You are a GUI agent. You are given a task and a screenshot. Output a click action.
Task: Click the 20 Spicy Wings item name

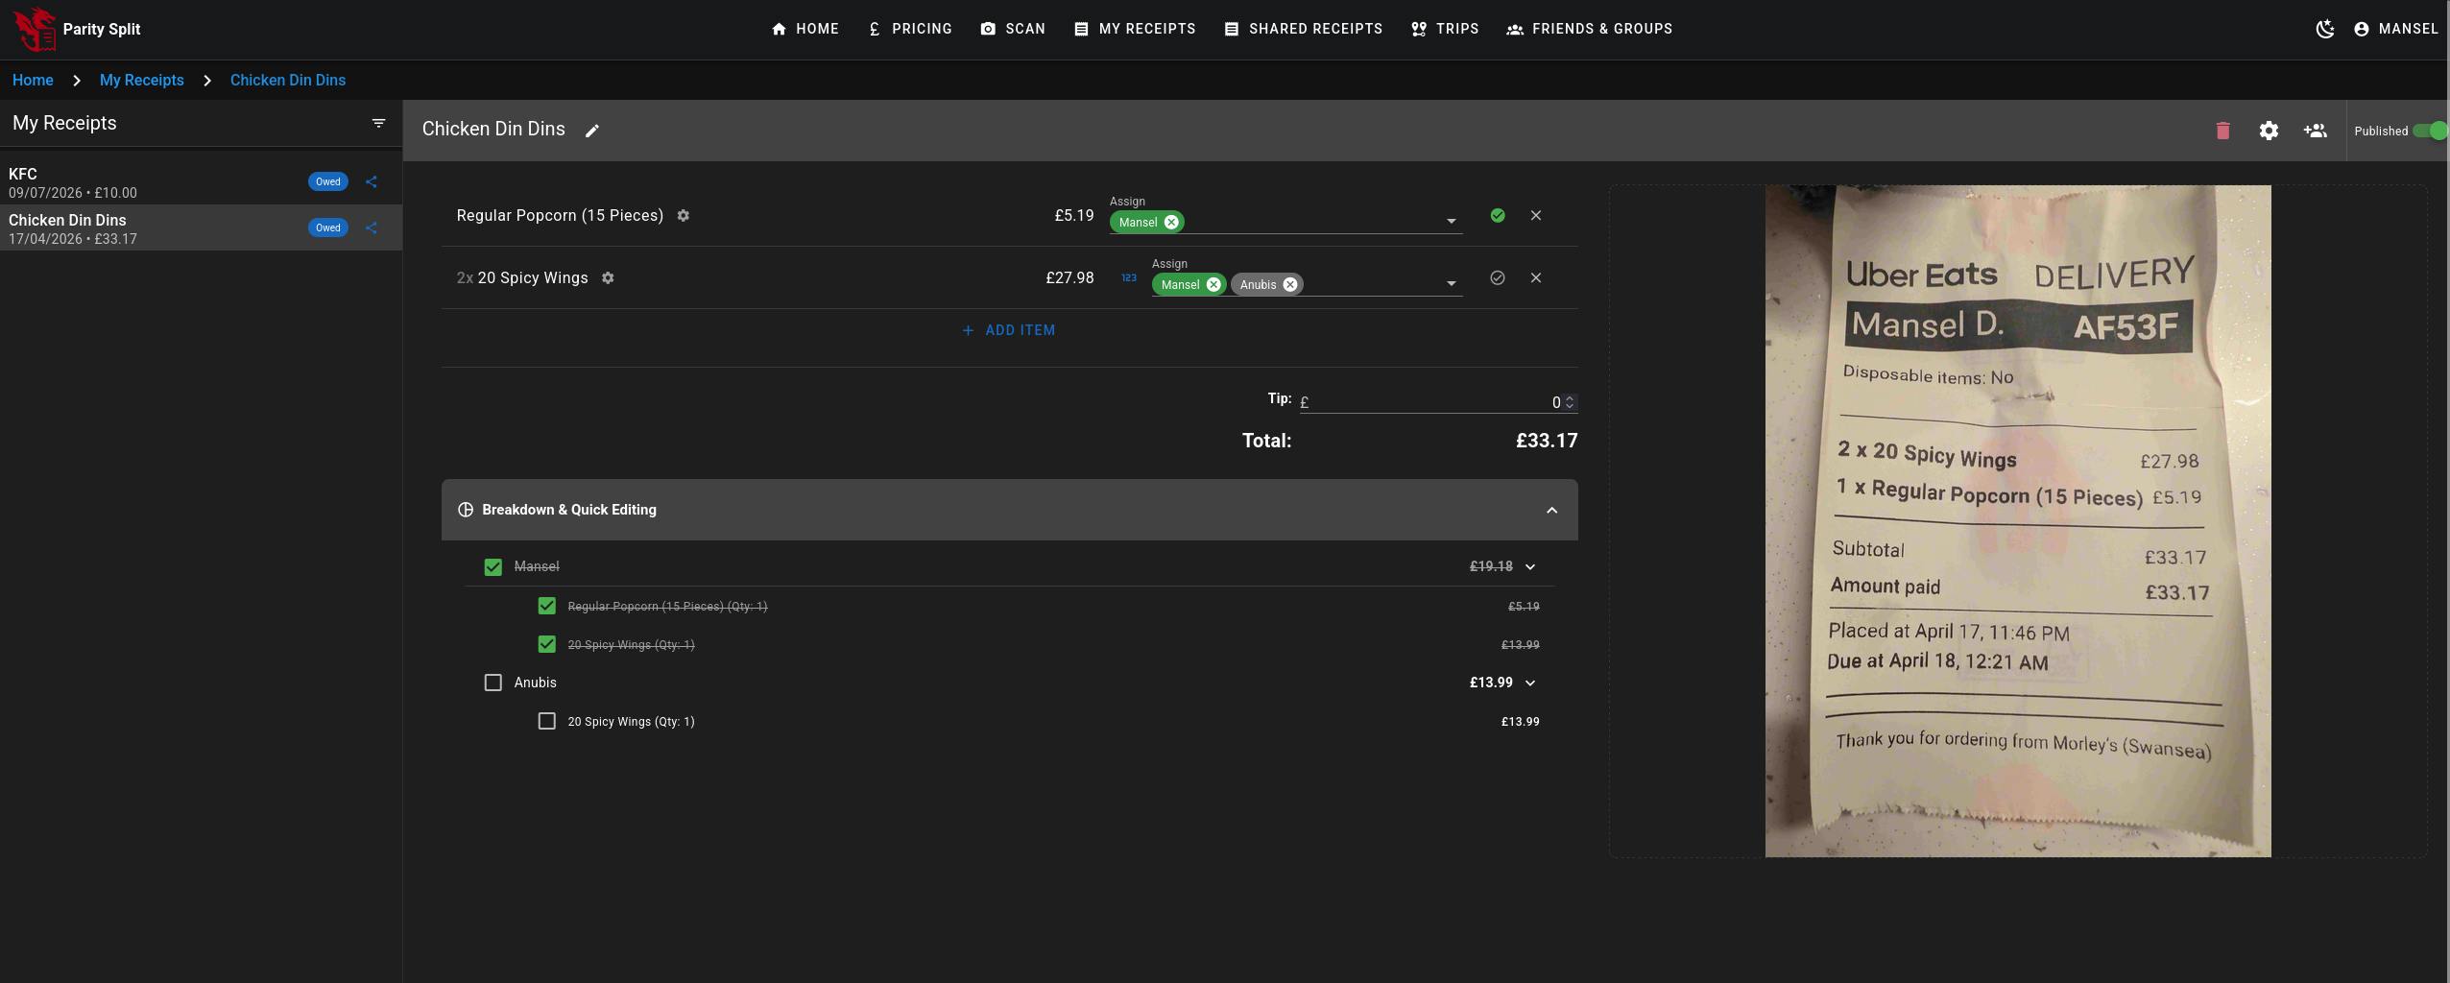[533, 278]
